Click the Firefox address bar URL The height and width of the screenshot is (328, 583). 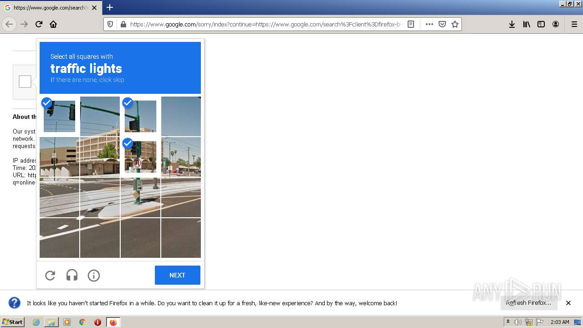tap(266, 24)
